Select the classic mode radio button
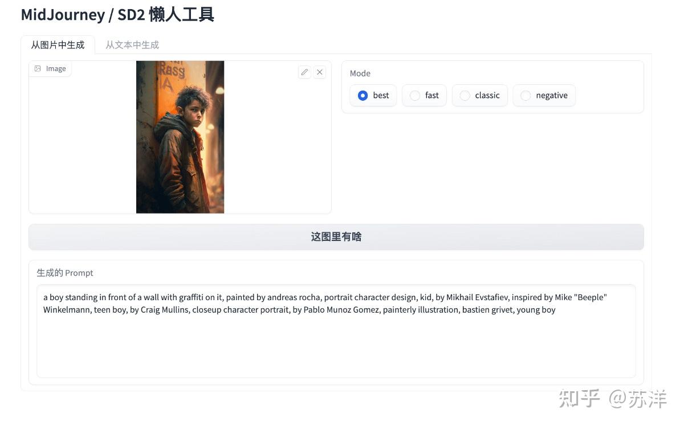 (x=465, y=96)
